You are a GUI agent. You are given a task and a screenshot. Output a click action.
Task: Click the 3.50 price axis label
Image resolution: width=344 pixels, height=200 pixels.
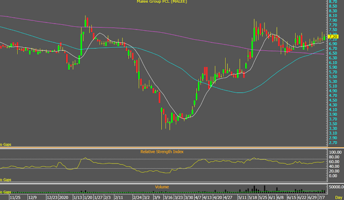pos(333,124)
